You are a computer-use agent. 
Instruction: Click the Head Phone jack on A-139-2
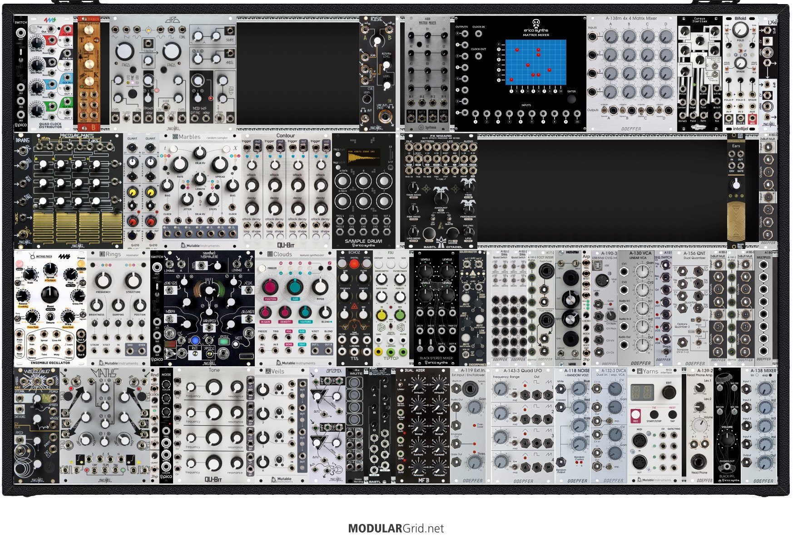pos(699,461)
